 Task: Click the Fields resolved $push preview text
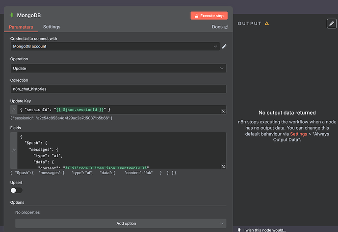click(x=93, y=173)
